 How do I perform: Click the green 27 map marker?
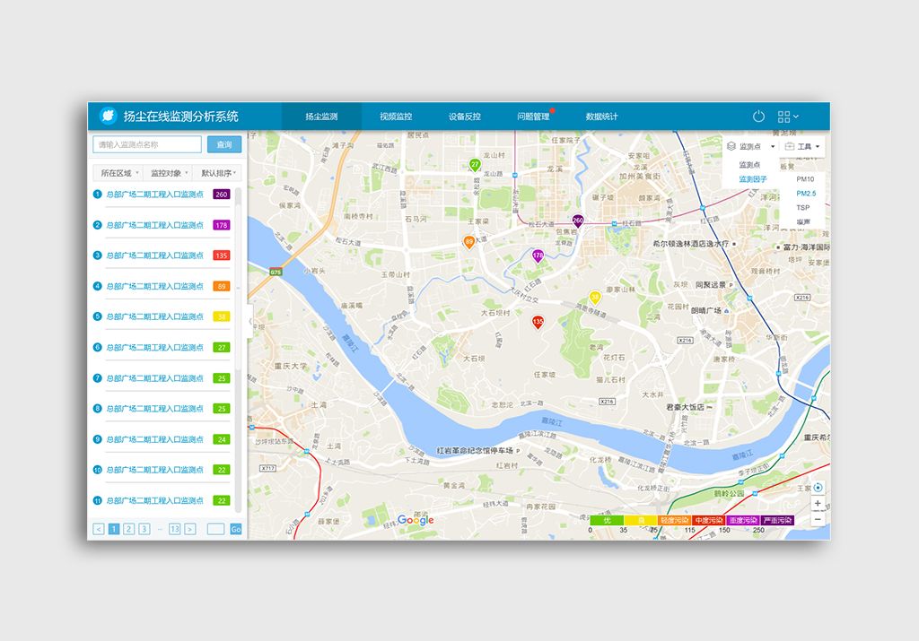coord(475,165)
